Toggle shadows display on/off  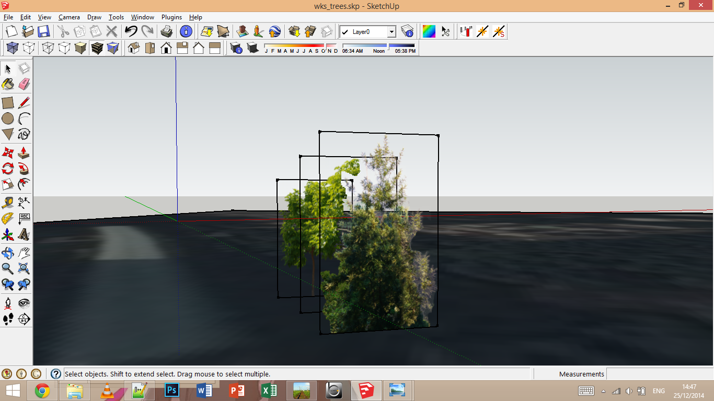[253, 49]
